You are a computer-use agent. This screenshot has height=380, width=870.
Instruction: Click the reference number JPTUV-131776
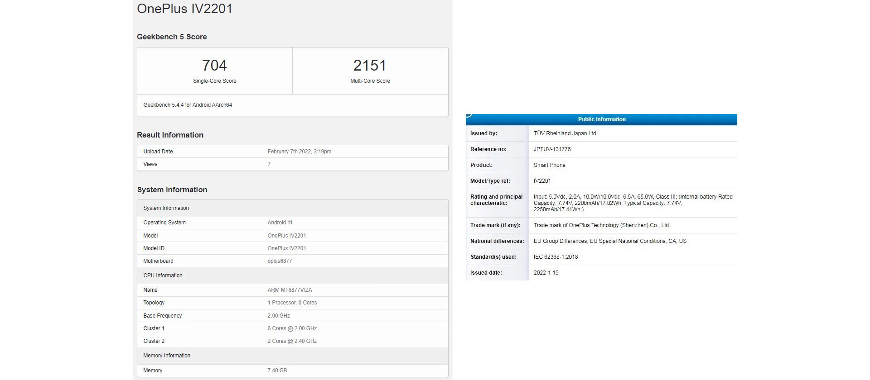552,149
